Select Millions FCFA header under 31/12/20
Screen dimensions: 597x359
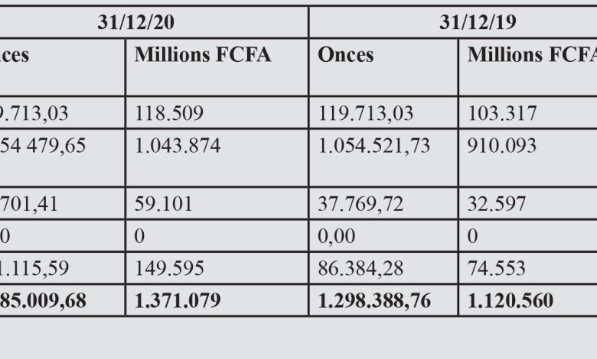[x=203, y=56]
